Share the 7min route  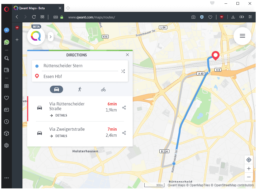(x=124, y=133)
